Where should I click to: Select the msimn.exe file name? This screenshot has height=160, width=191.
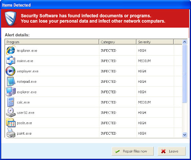click(25, 61)
